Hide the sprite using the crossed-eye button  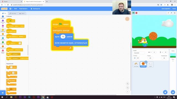point(138,58)
